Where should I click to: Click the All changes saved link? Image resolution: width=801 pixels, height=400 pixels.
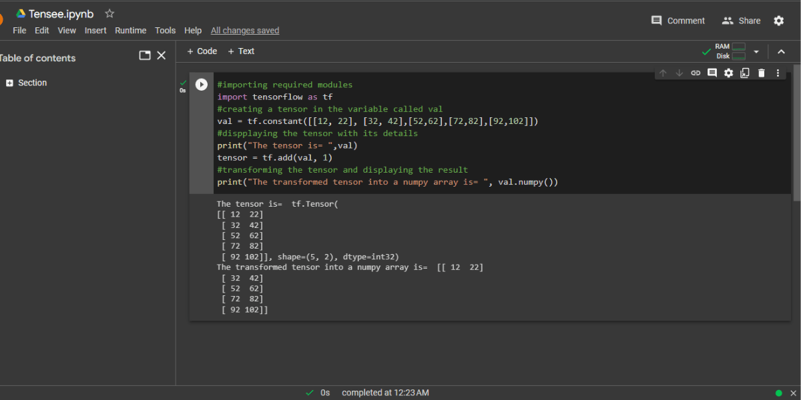click(244, 30)
